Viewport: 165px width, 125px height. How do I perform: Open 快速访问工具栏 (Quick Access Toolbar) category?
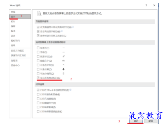pyautogui.click(x=20, y=55)
